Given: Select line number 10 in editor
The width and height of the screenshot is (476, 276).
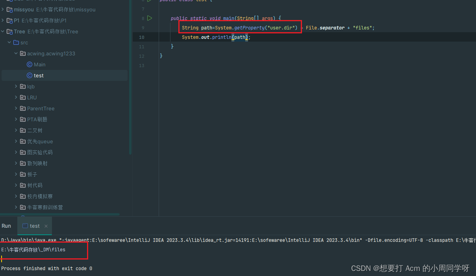Looking at the screenshot, I should pos(141,37).
